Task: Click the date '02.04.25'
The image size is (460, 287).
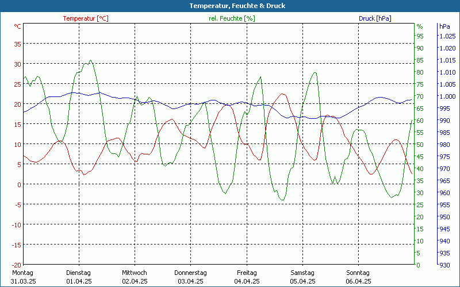Action: [x=135, y=281]
